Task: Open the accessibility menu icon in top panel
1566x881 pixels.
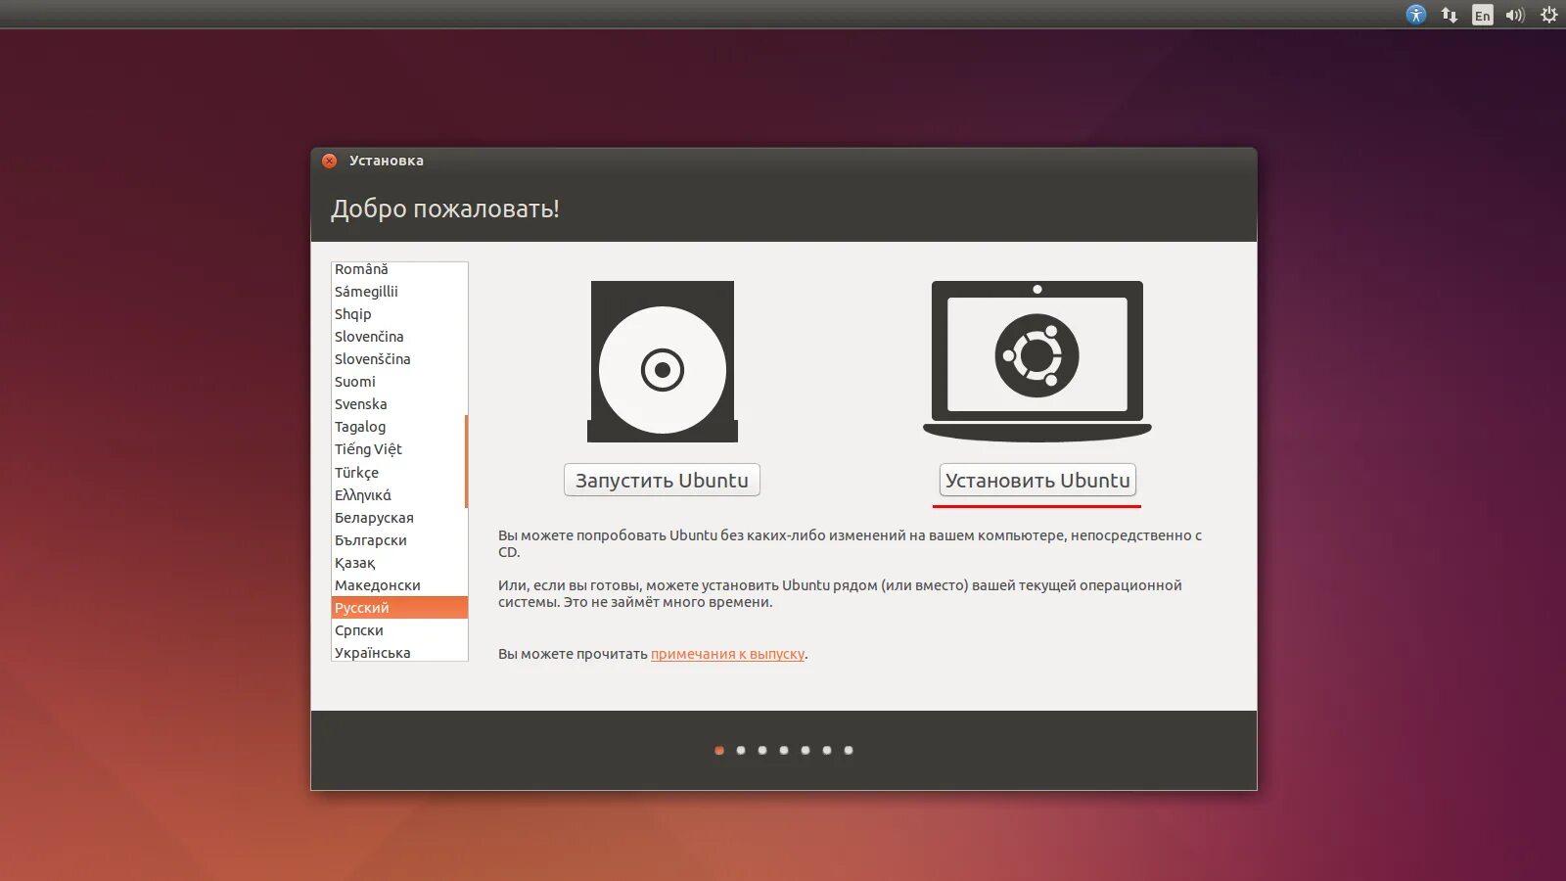Action: (x=1416, y=15)
